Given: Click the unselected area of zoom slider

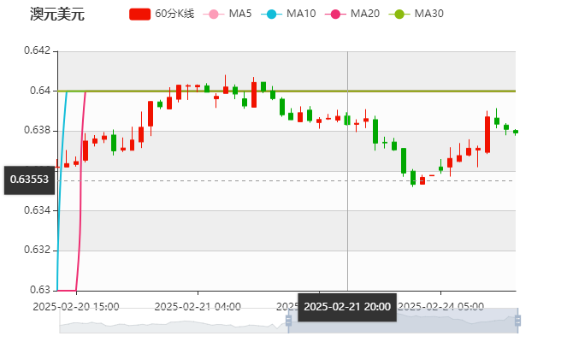Looking at the screenshot, I should point(174,321).
